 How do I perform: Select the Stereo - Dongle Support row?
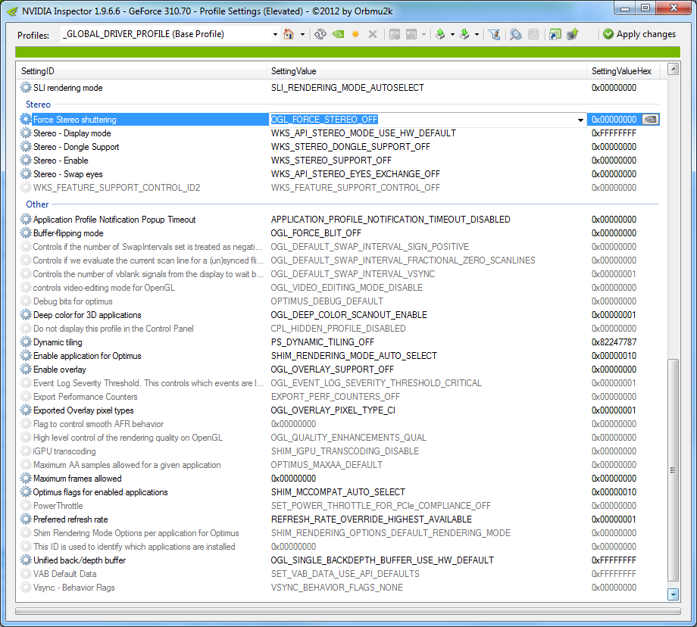[338, 147]
